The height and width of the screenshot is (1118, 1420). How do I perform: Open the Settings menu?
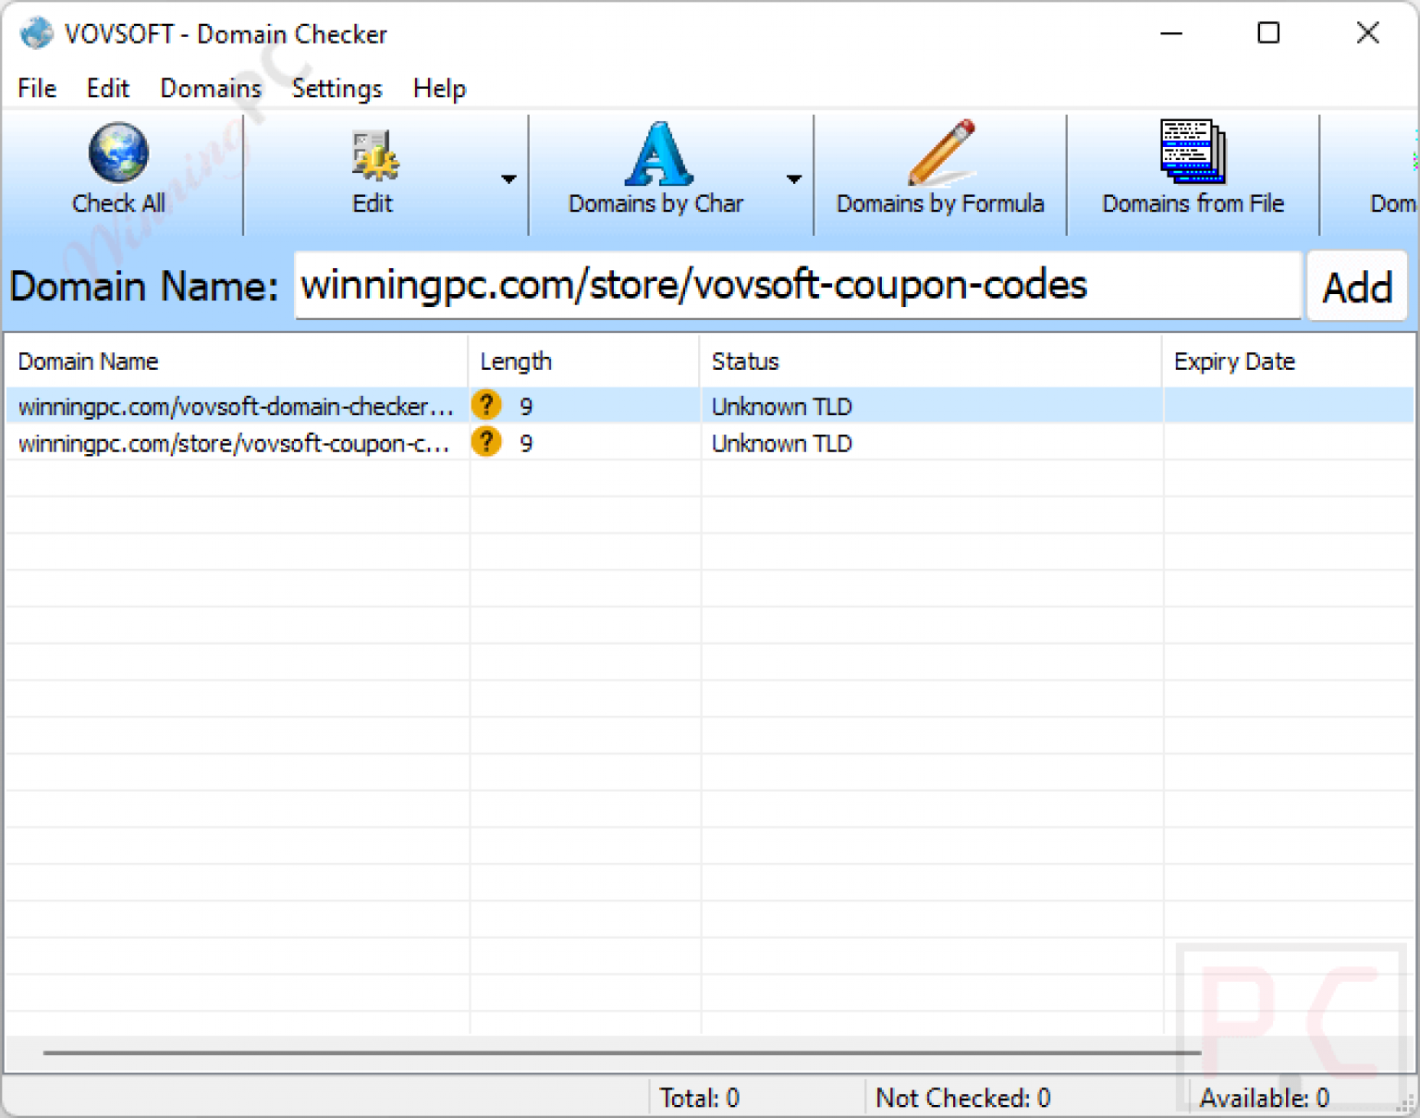pyautogui.click(x=337, y=88)
